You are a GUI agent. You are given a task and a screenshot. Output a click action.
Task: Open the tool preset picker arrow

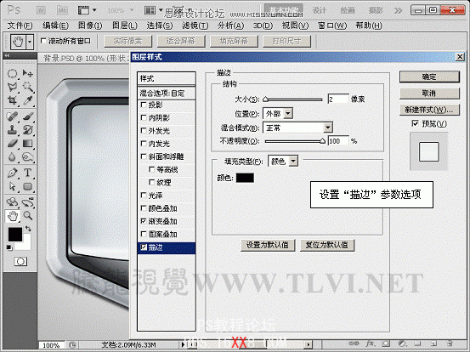(30, 42)
